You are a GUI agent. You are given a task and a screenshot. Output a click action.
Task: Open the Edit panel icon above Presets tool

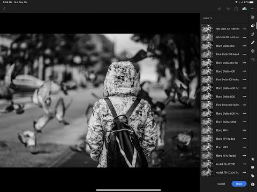[253, 17]
